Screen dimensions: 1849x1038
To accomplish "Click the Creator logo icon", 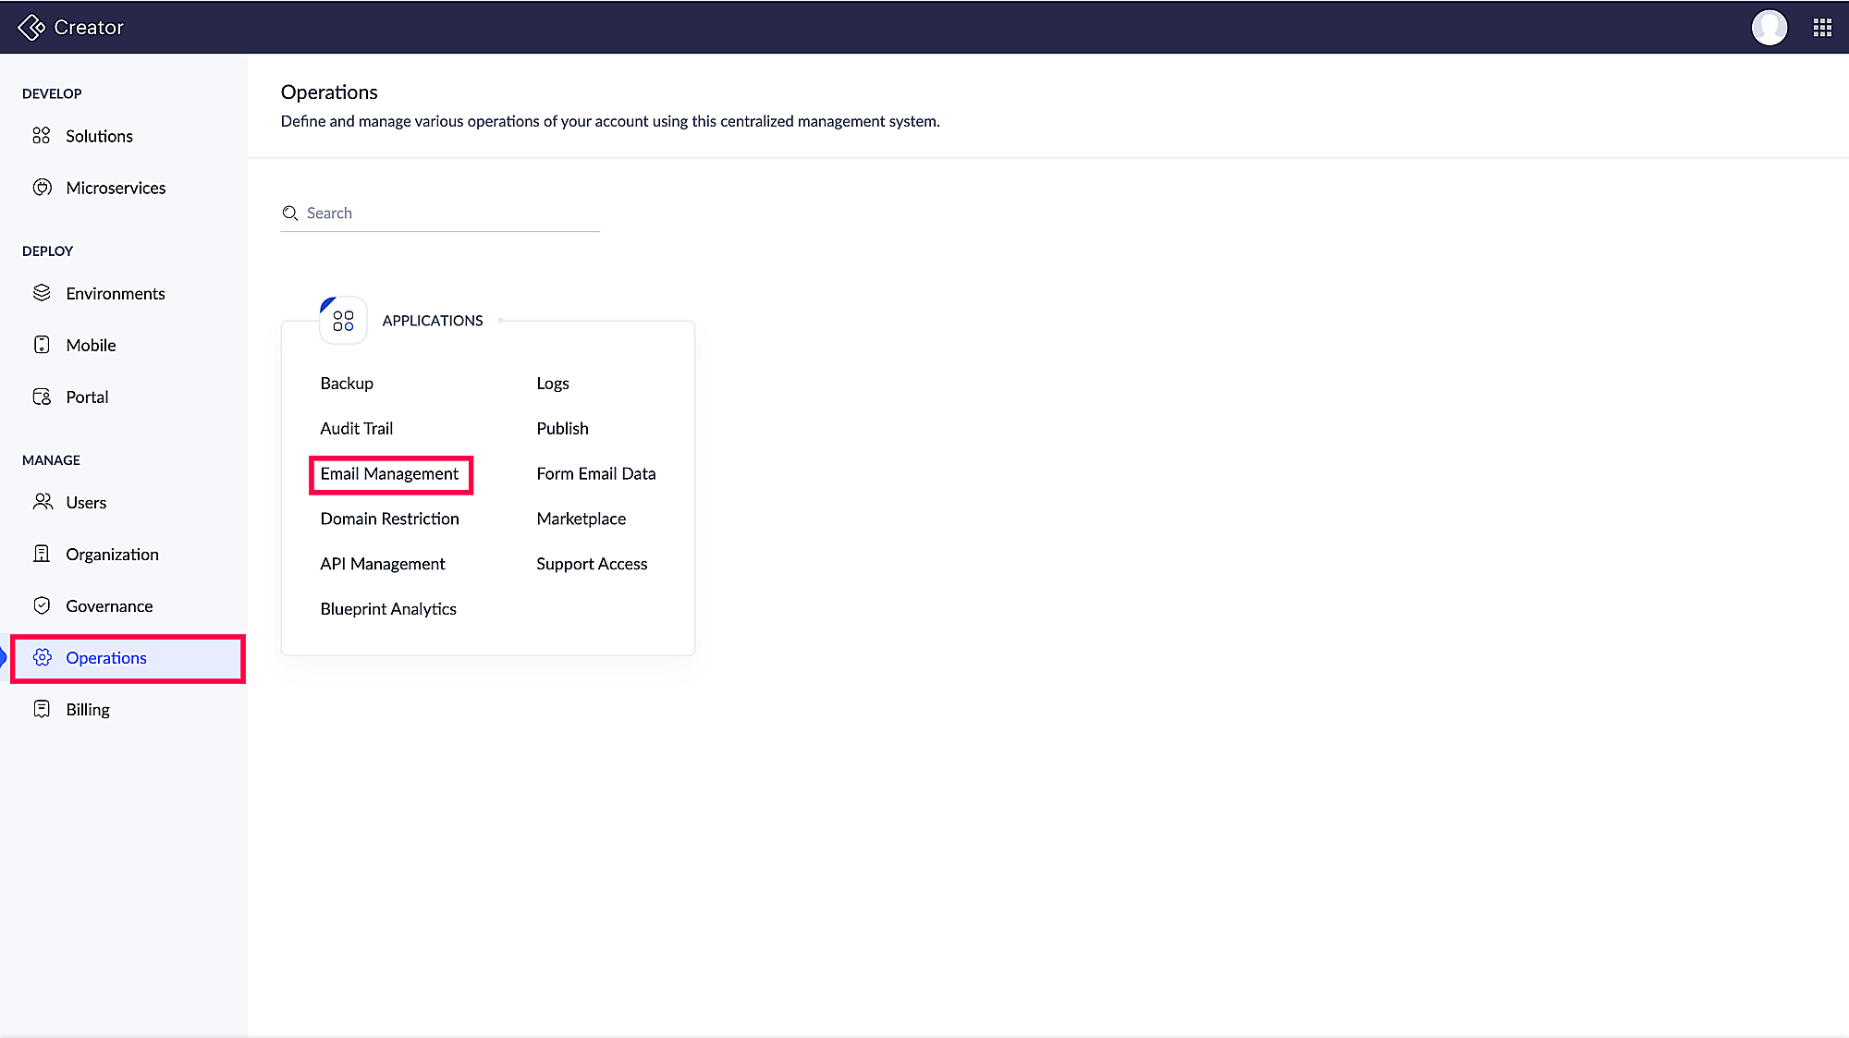I will click(x=31, y=28).
